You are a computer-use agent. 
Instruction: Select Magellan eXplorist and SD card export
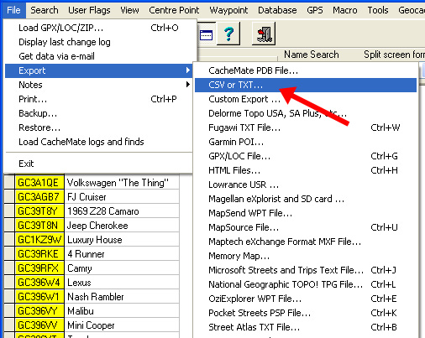tap(306, 199)
